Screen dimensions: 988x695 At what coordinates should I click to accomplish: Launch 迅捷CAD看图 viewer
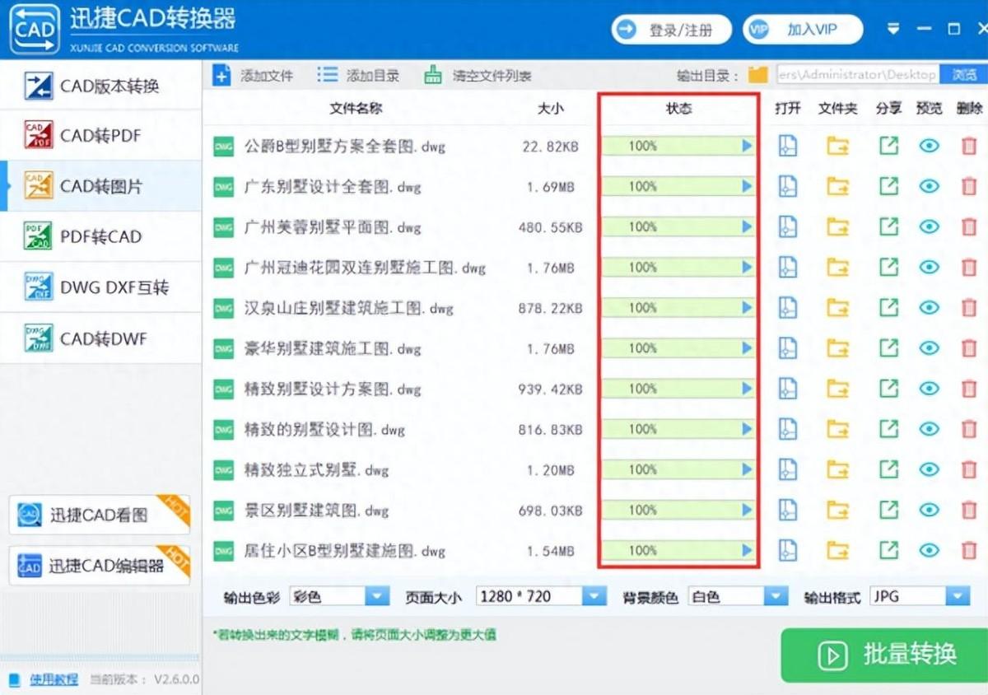[99, 515]
